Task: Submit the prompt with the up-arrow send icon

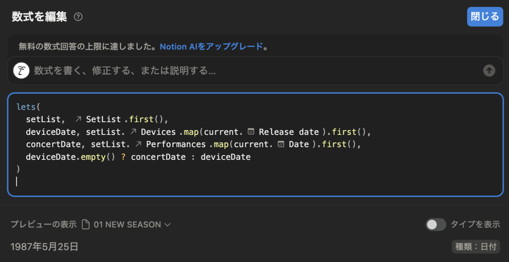Action: point(489,70)
